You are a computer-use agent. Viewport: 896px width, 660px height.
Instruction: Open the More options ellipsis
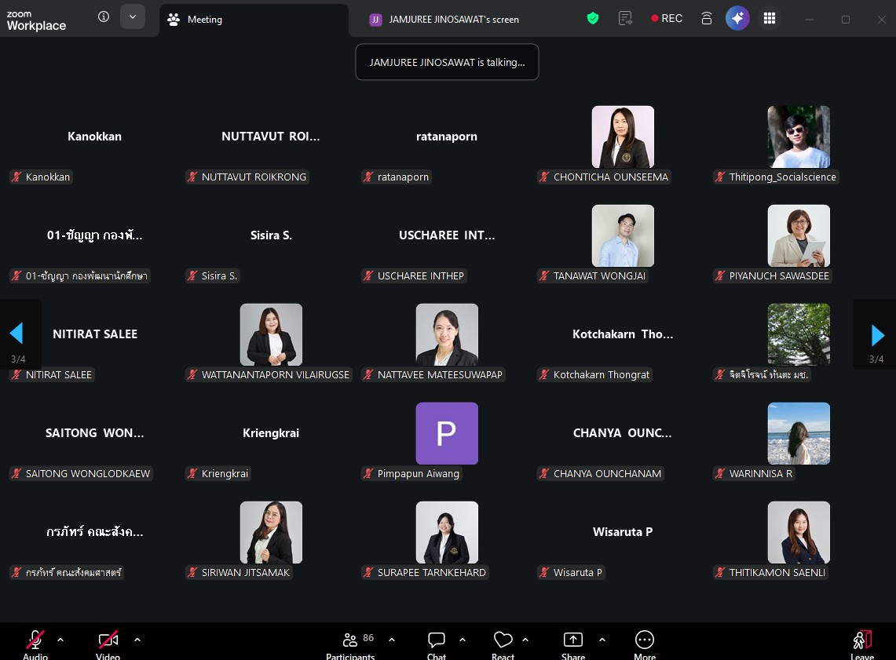coord(645,644)
